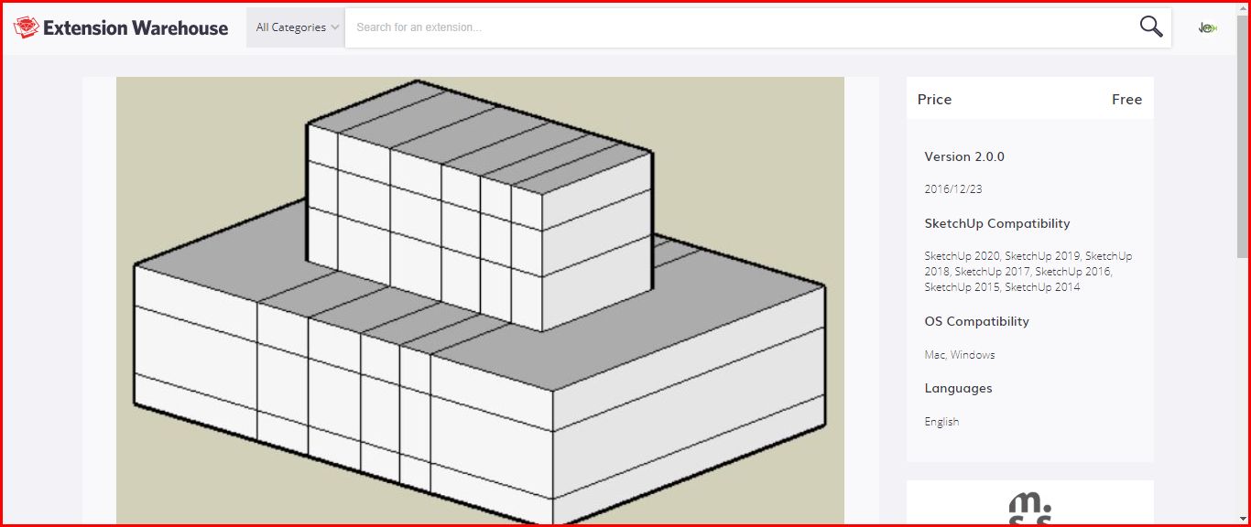This screenshot has height=527, width=1251.
Task: Expand the category filter selector
Action: (x=295, y=27)
